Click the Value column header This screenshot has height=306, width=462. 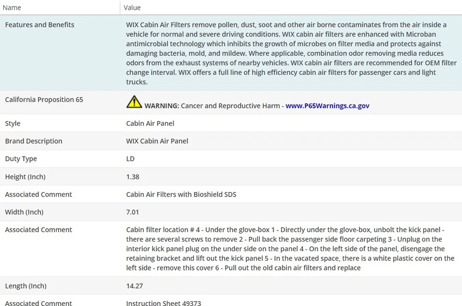point(132,8)
